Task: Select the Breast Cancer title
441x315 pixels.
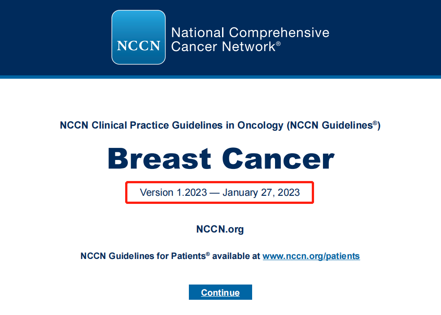Action: point(221,159)
